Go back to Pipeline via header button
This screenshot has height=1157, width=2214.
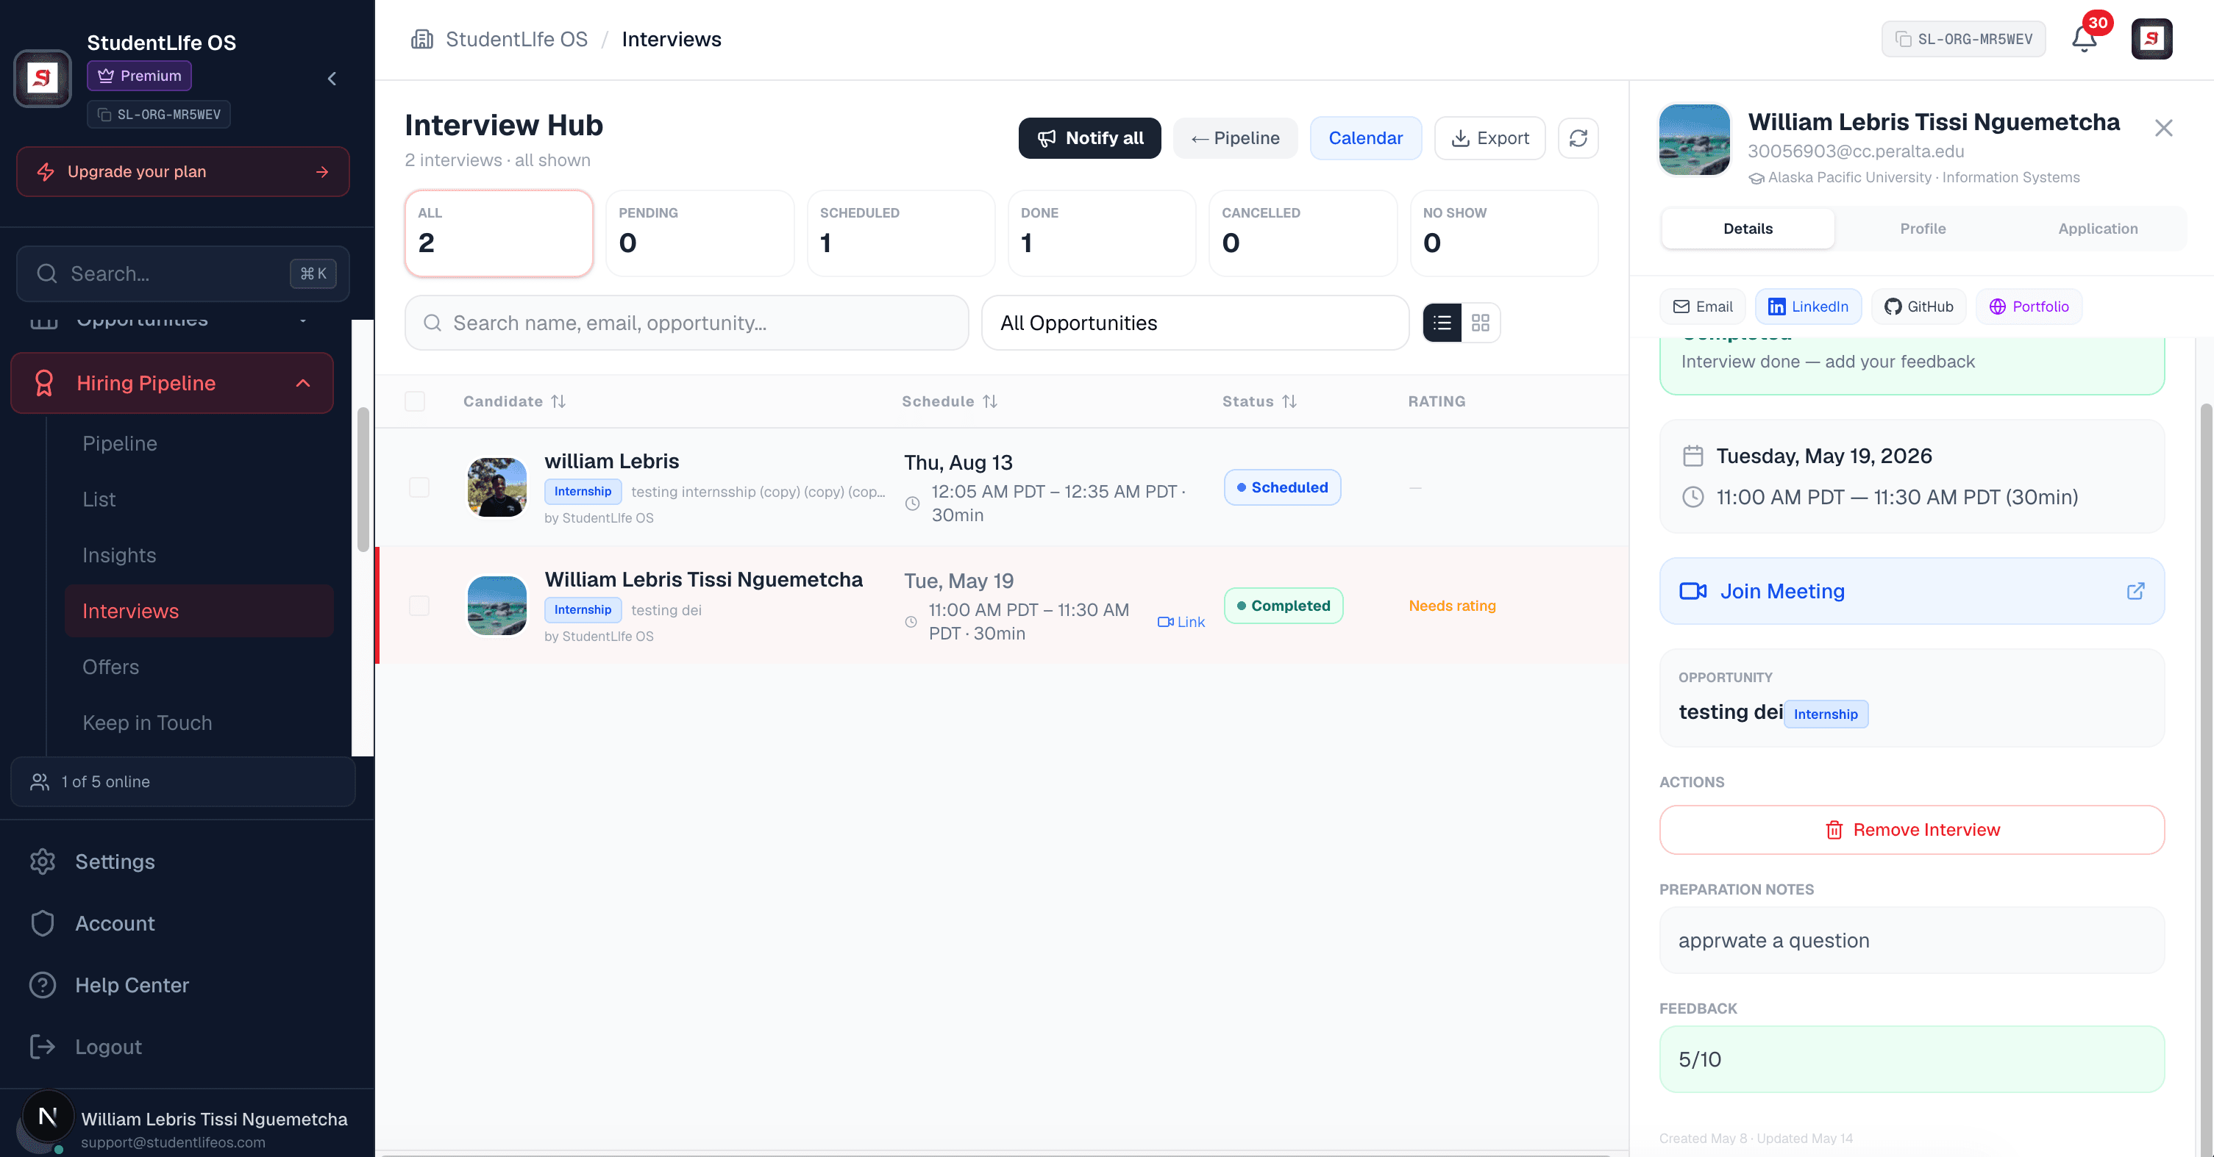pyautogui.click(x=1235, y=138)
